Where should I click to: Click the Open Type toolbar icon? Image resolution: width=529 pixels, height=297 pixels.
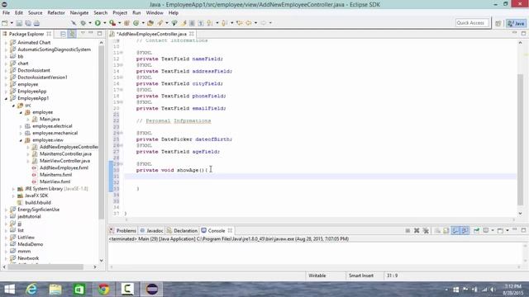coord(150,23)
